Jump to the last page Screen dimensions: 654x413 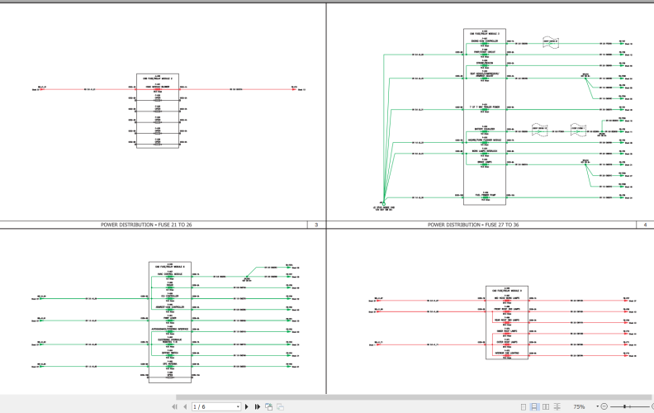(x=258, y=406)
